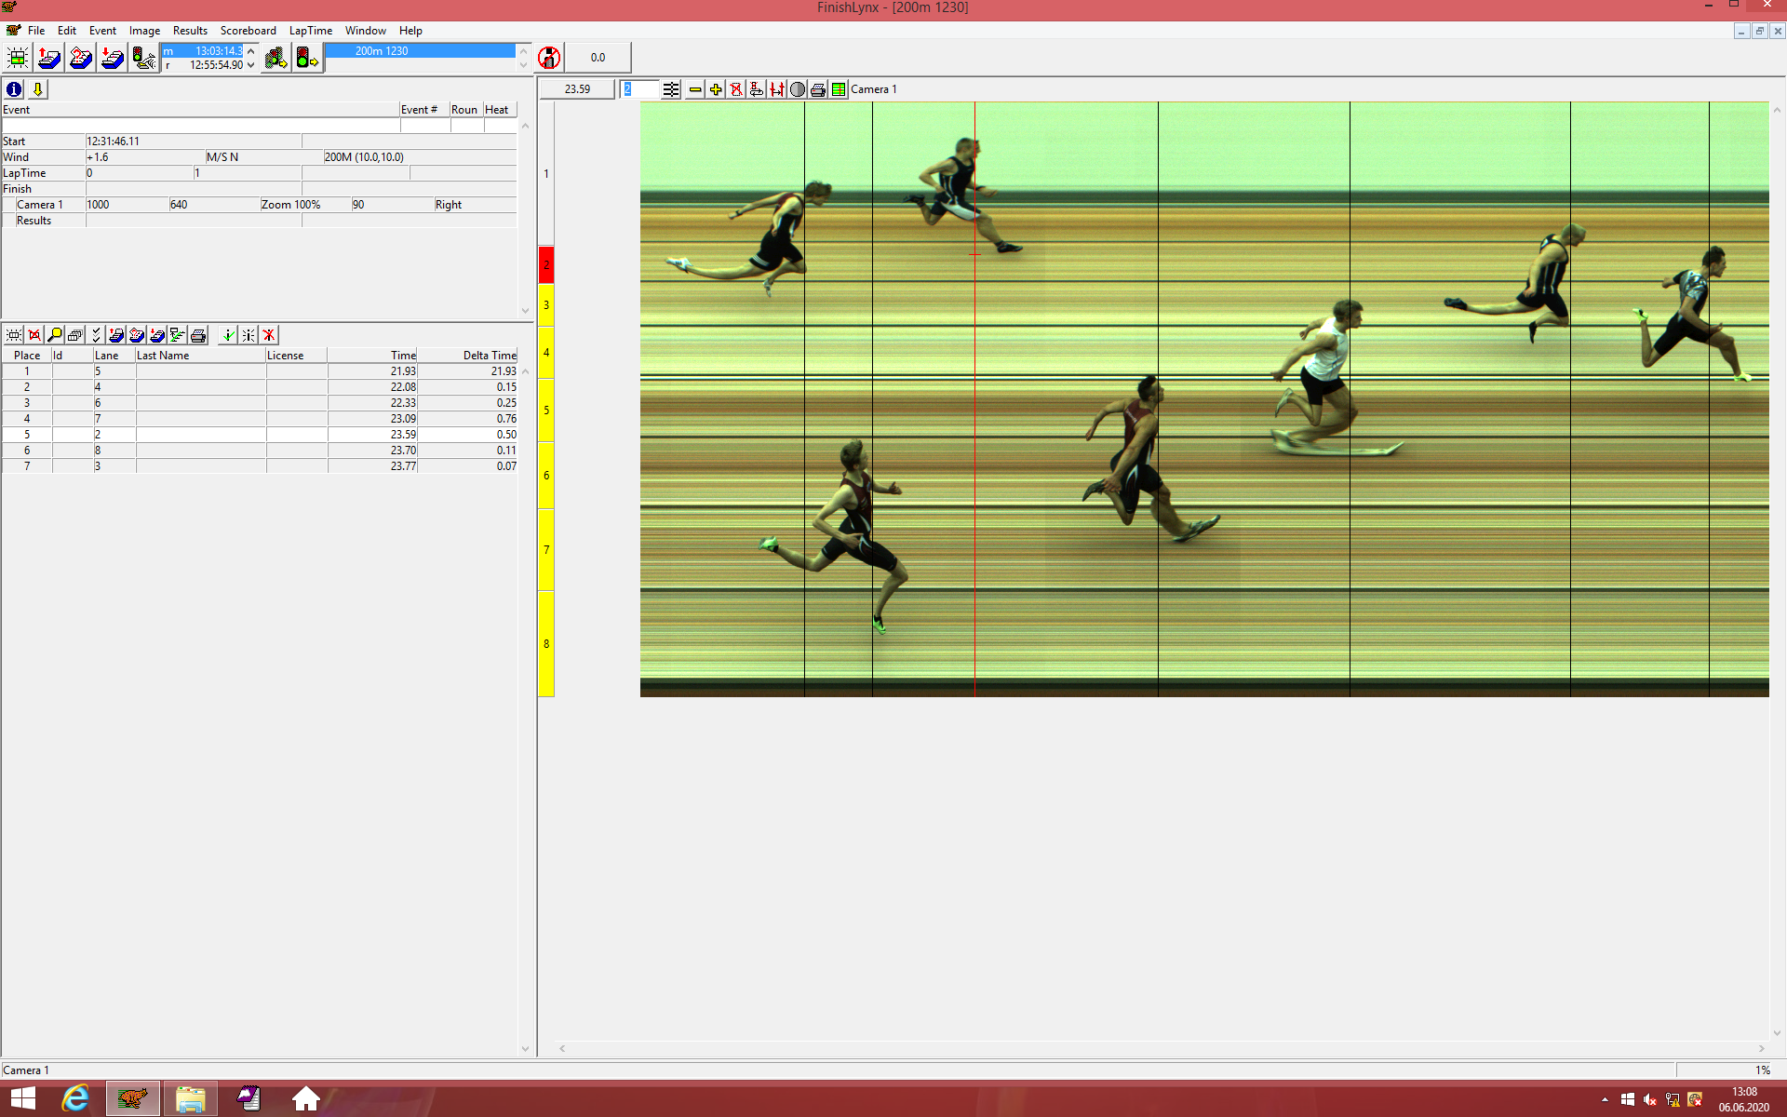Click the red crossed hourglass crop icon
1787x1117 pixels.
tap(736, 89)
